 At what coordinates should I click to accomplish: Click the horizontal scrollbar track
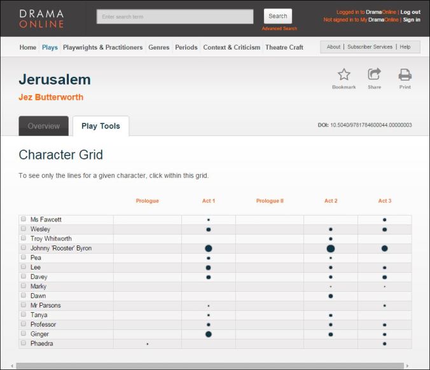[210, 366]
